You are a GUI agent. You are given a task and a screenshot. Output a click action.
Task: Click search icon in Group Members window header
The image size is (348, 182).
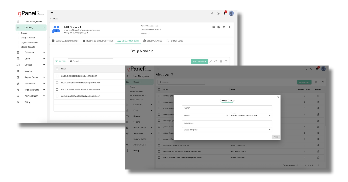pos(212,13)
